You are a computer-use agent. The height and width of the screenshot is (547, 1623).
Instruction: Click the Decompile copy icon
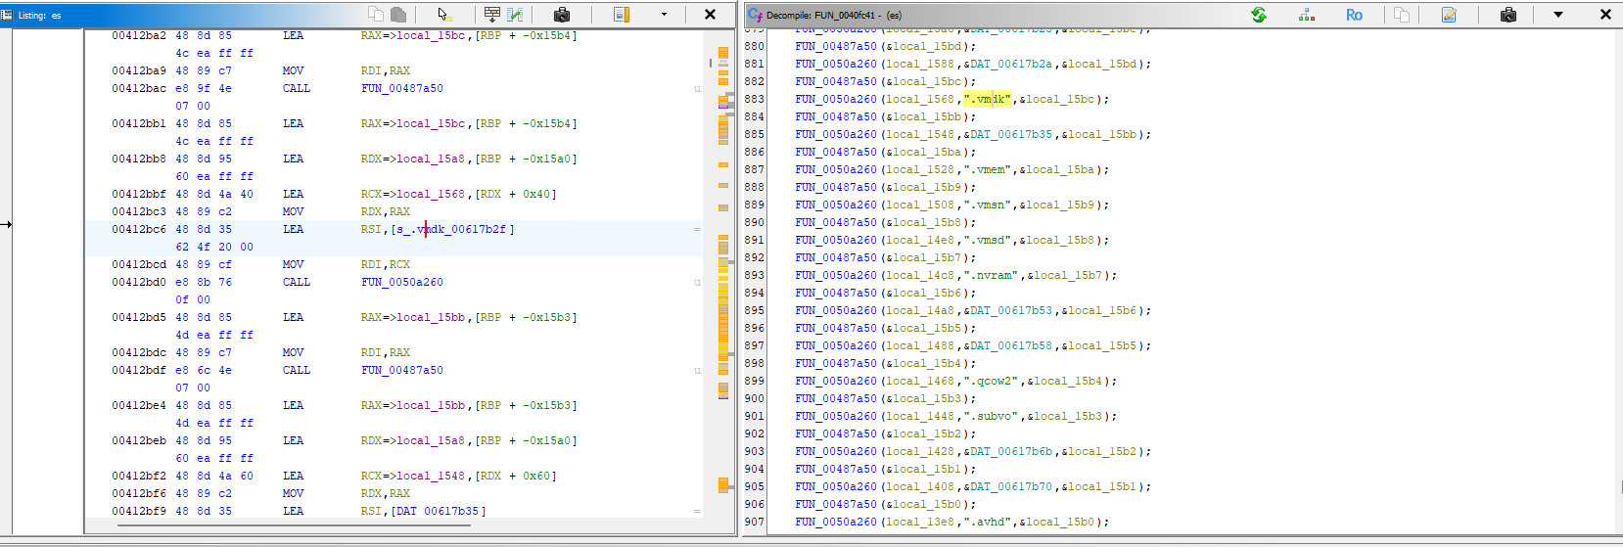pos(1402,15)
